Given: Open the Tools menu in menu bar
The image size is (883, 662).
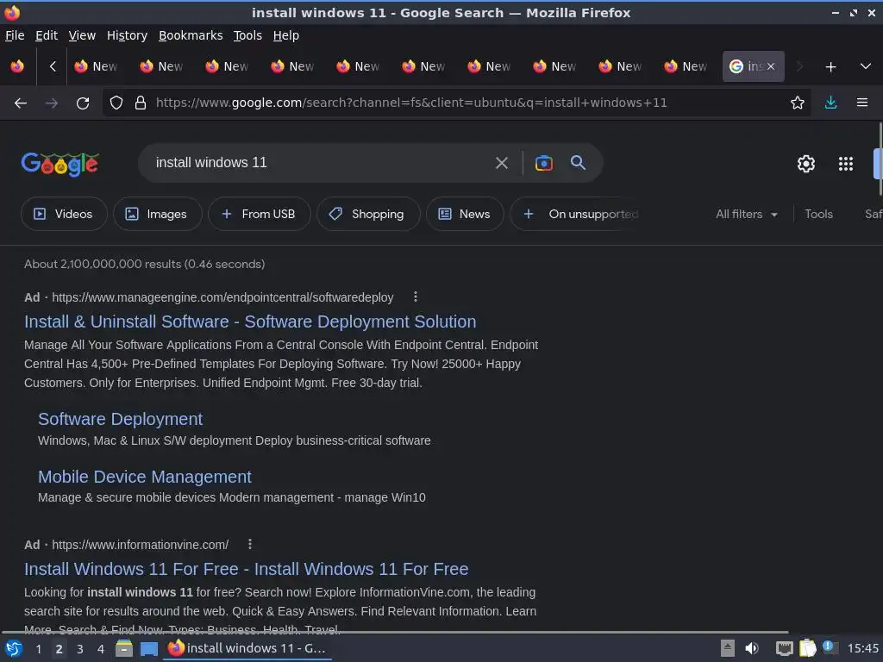Looking at the screenshot, I should pyautogui.click(x=247, y=35).
